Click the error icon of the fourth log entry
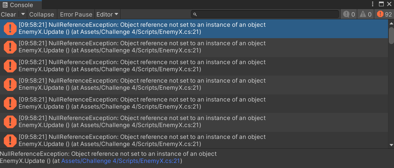Screen dimensions: 394x168 point(10,84)
